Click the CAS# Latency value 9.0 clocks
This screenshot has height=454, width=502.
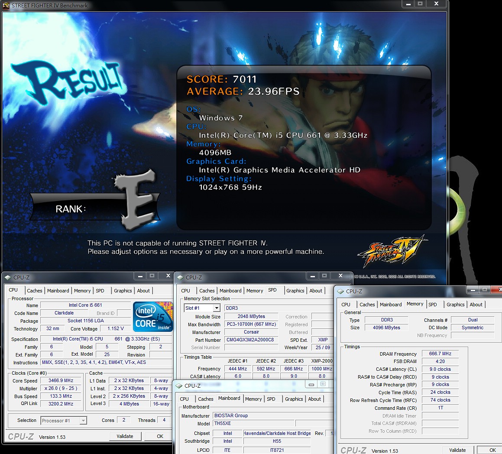point(440,369)
